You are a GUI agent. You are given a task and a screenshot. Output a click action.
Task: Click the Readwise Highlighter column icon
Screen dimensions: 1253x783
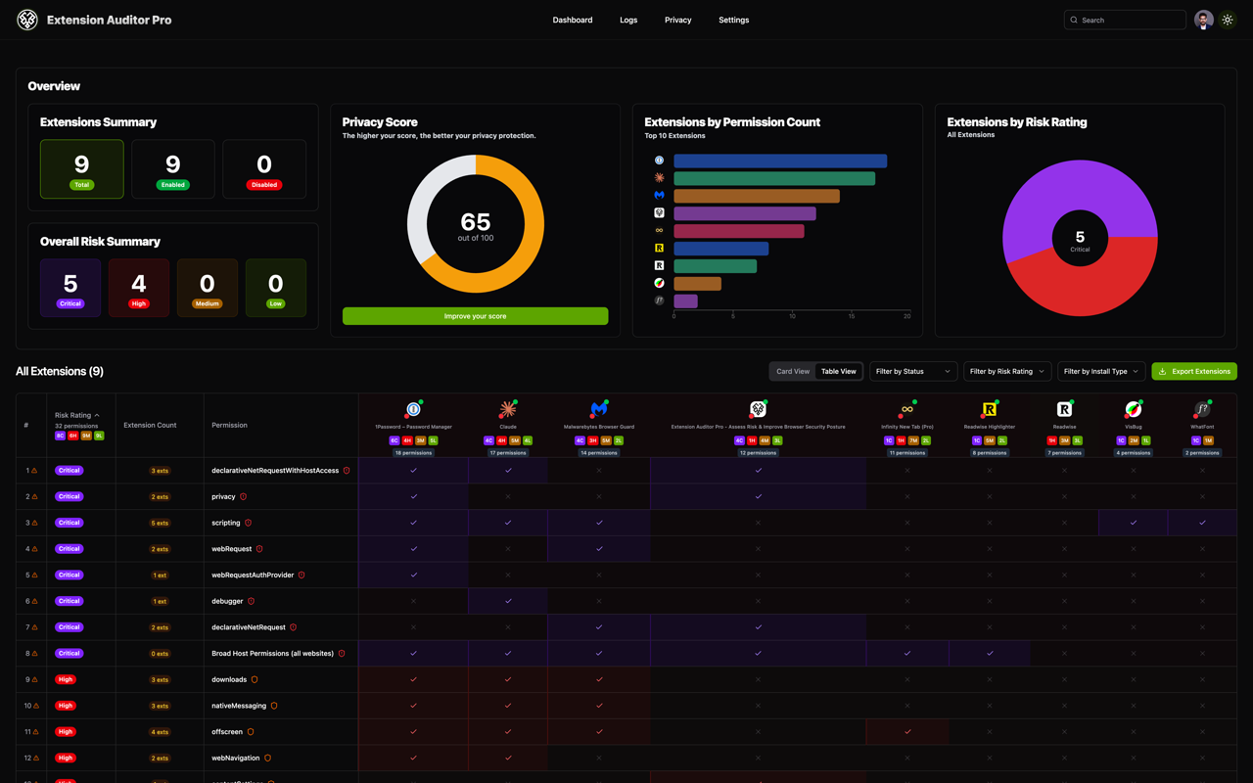click(990, 409)
